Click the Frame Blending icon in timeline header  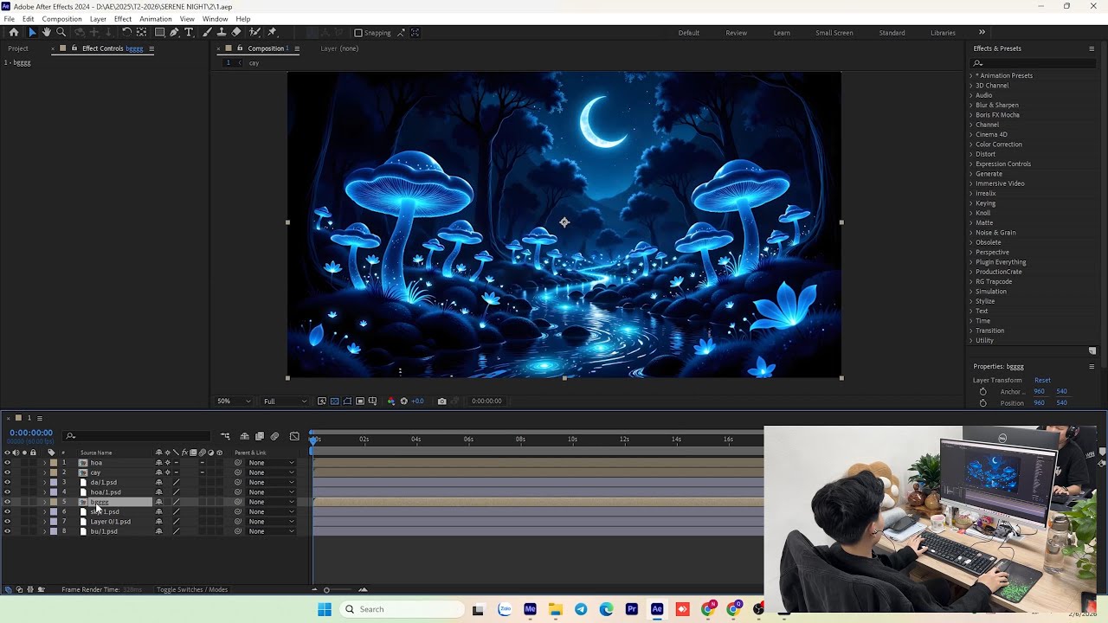coord(260,436)
